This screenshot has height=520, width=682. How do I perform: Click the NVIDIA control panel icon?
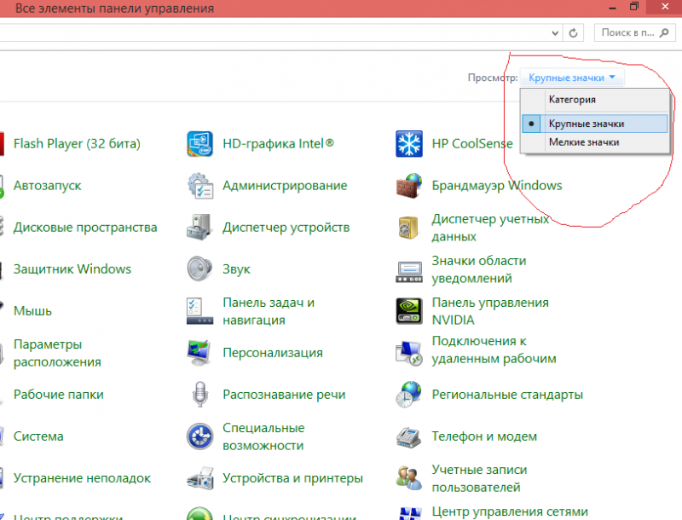(x=409, y=311)
